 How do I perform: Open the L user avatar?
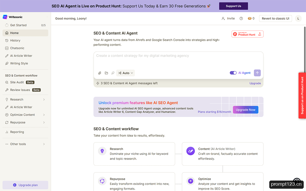[298, 19]
